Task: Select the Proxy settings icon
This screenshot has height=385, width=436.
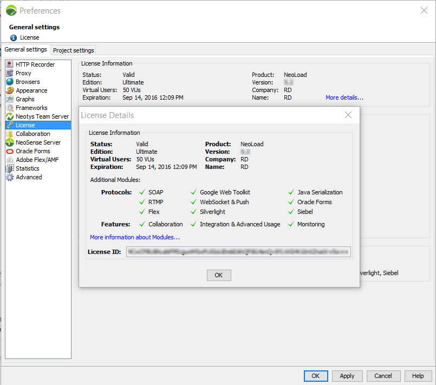Action: tap(10, 73)
